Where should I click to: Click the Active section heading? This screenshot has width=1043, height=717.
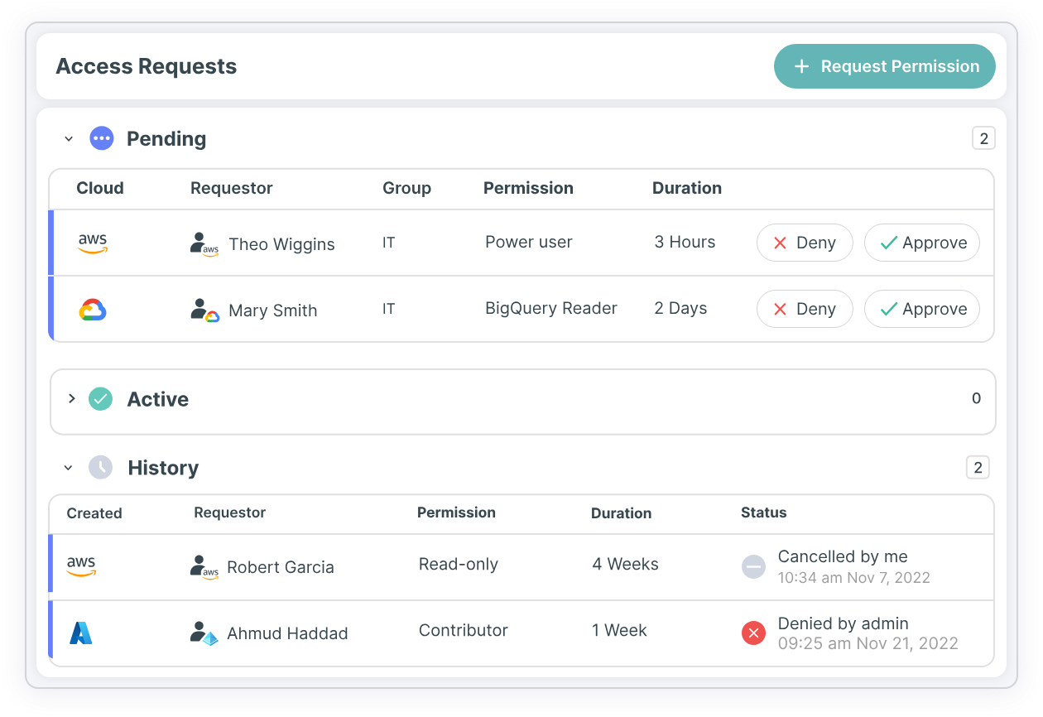[x=158, y=399]
